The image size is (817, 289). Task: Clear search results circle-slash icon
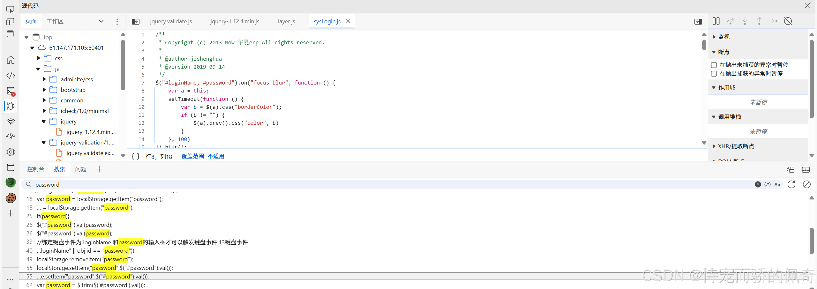coord(807,184)
